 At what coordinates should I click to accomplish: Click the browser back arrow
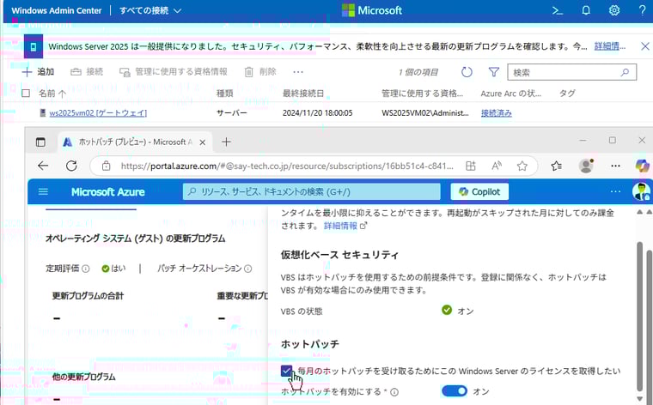click(x=44, y=166)
